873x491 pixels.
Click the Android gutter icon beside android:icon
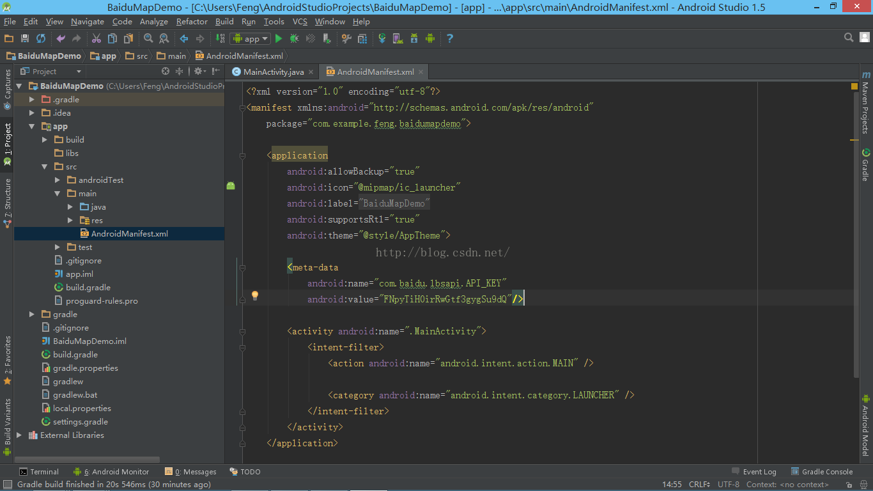pos(231,185)
